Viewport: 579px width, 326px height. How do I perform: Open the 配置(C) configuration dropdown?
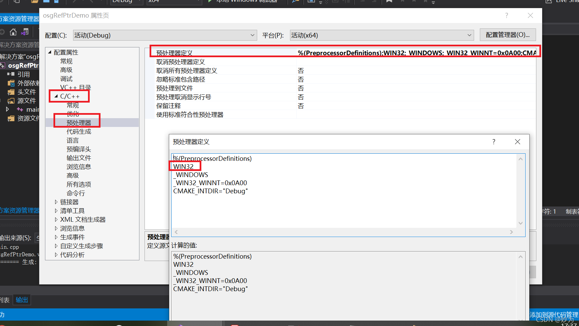pos(165,35)
